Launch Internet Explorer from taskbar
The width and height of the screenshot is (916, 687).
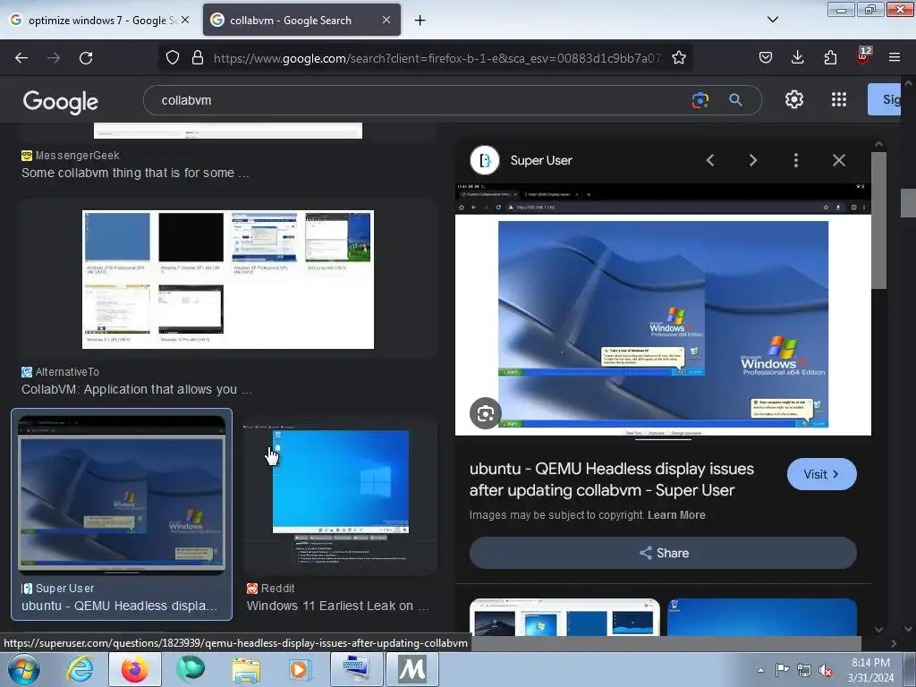point(80,669)
